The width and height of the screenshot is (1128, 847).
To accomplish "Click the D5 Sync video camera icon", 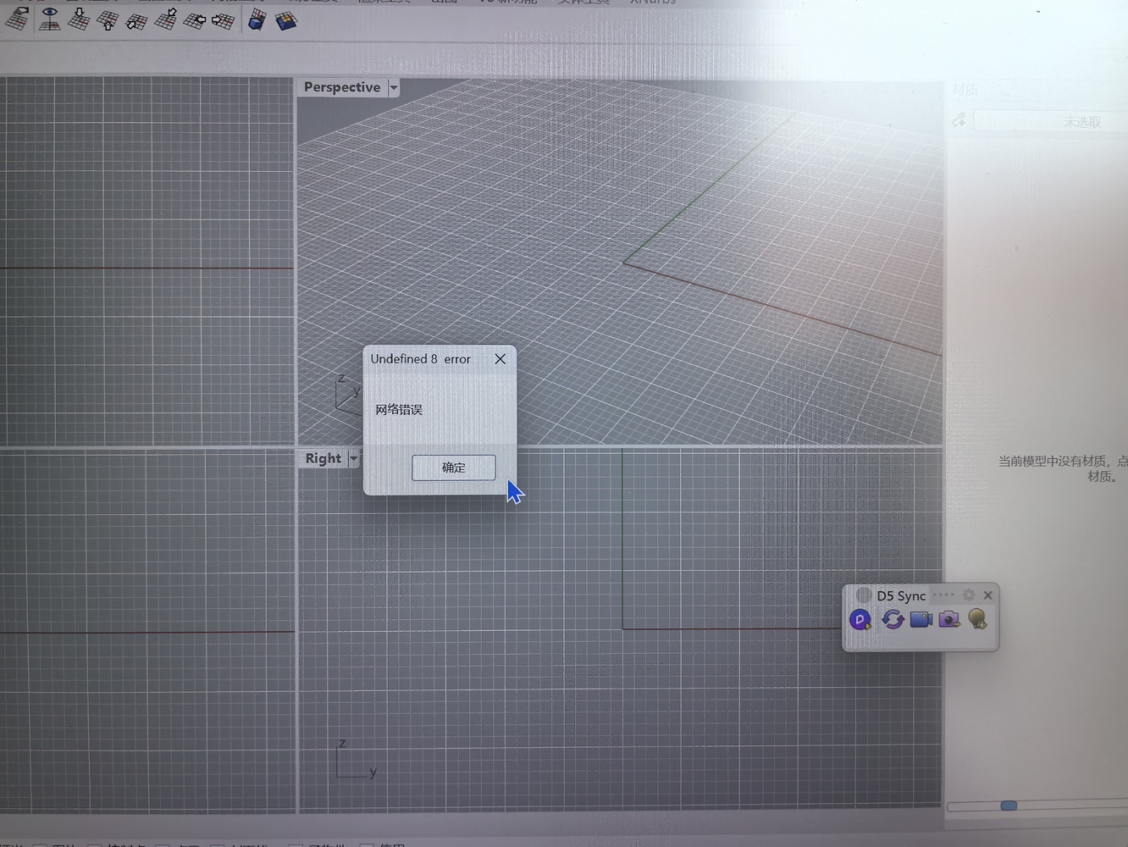I will [921, 620].
